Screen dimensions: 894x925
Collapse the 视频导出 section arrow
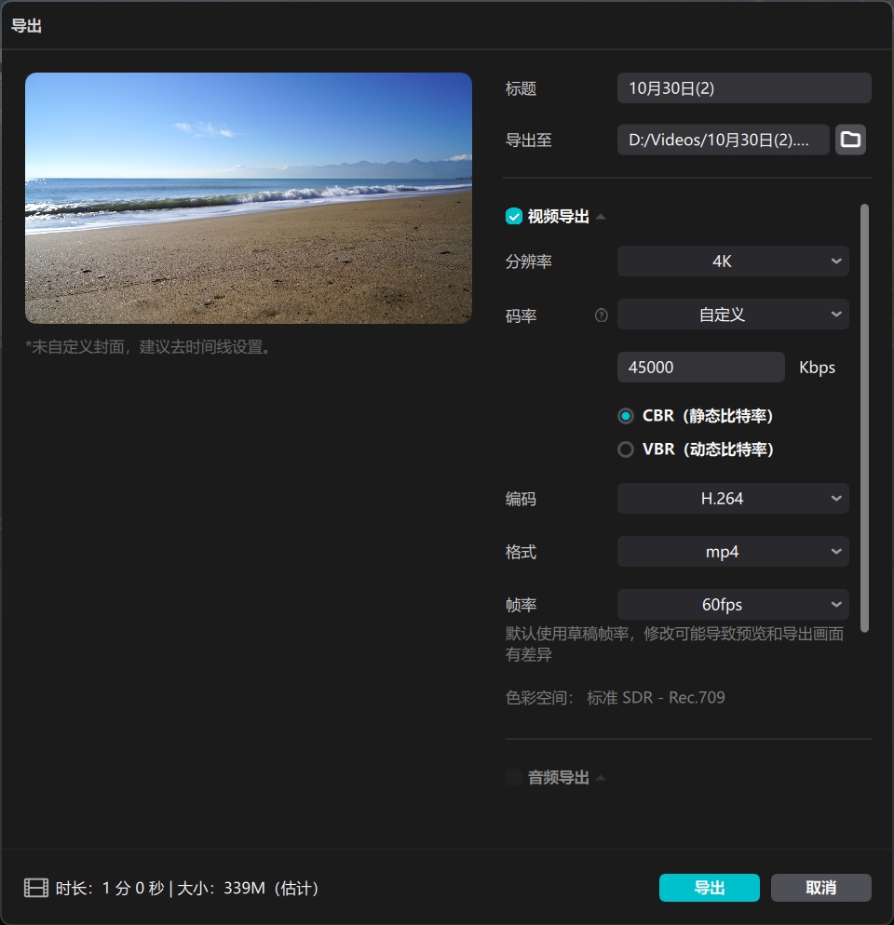pos(601,217)
